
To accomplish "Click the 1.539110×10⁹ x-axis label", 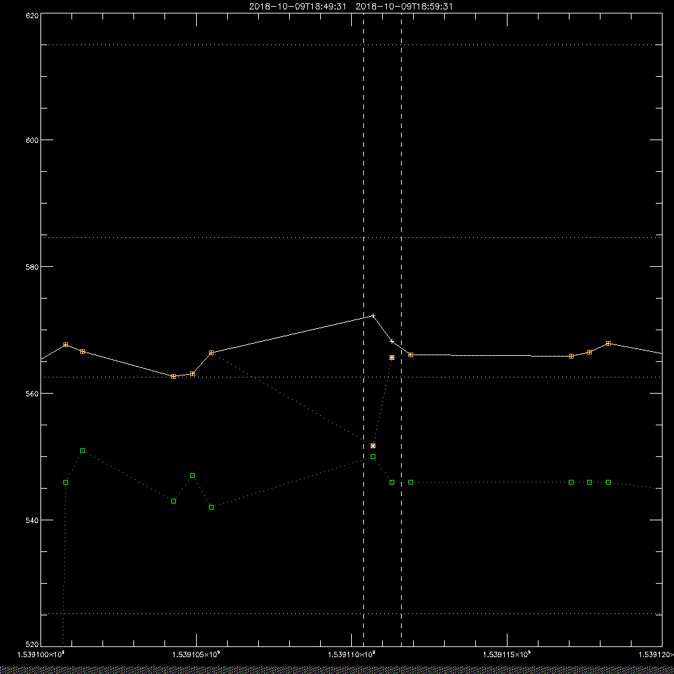I will click(352, 654).
